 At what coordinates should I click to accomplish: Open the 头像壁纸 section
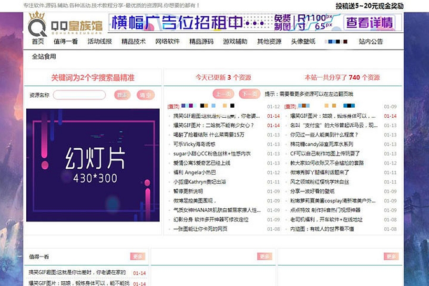[x=303, y=41]
